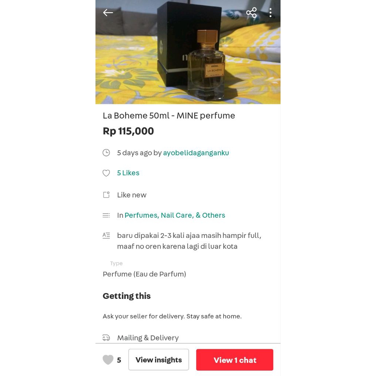376x376 pixels.
Task: Click the Rp 115,000 price text
Action: pos(128,131)
